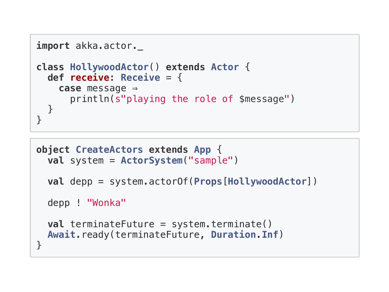This screenshot has height=292, width=389.
Task: Click the "Wonka" string literal
Action: 106,203
